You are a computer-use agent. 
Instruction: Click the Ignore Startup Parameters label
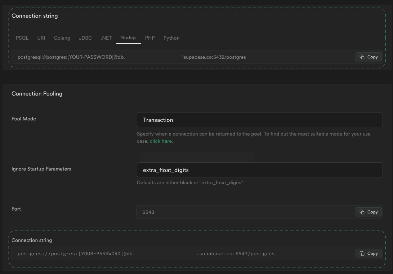(x=41, y=169)
